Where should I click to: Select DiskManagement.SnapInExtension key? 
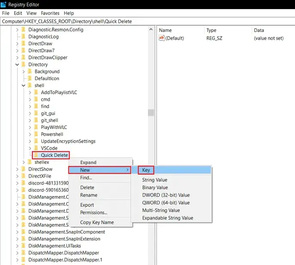(64, 239)
